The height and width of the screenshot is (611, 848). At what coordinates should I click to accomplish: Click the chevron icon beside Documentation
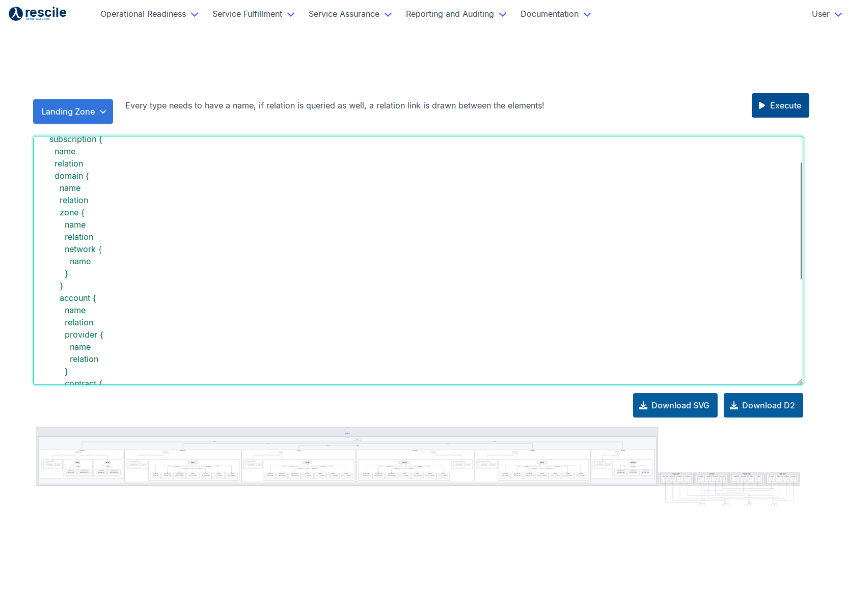pos(587,15)
